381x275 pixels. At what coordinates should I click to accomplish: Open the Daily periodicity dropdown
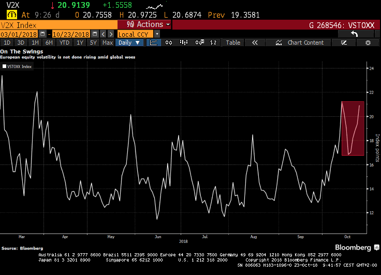129,43
